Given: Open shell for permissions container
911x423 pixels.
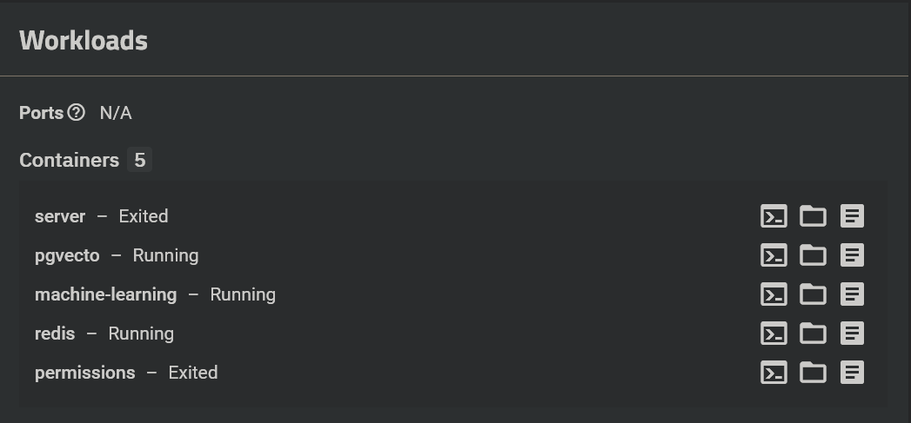Looking at the screenshot, I should coord(774,373).
